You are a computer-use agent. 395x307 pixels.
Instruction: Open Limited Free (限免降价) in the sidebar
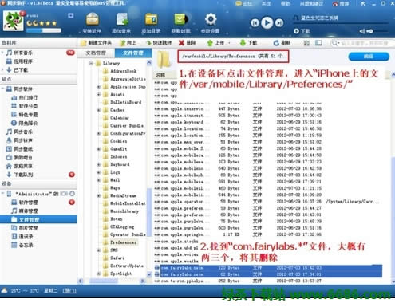25,123
